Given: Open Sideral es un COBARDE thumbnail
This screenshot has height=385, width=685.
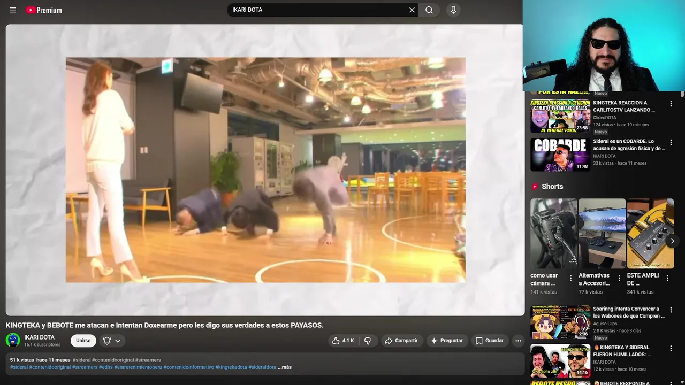Looking at the screenshot, I should (560, 155).
